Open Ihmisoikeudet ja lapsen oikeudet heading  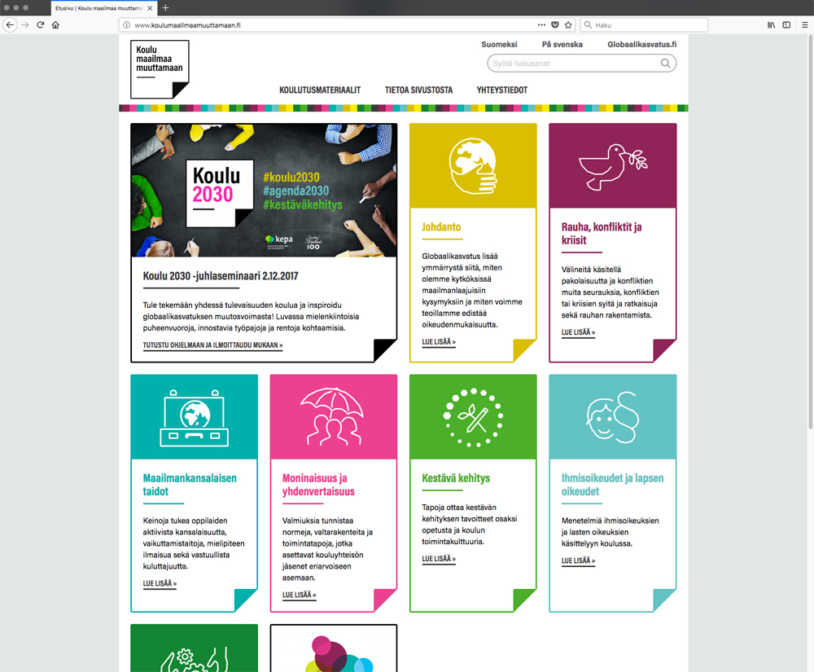[613, 485]
